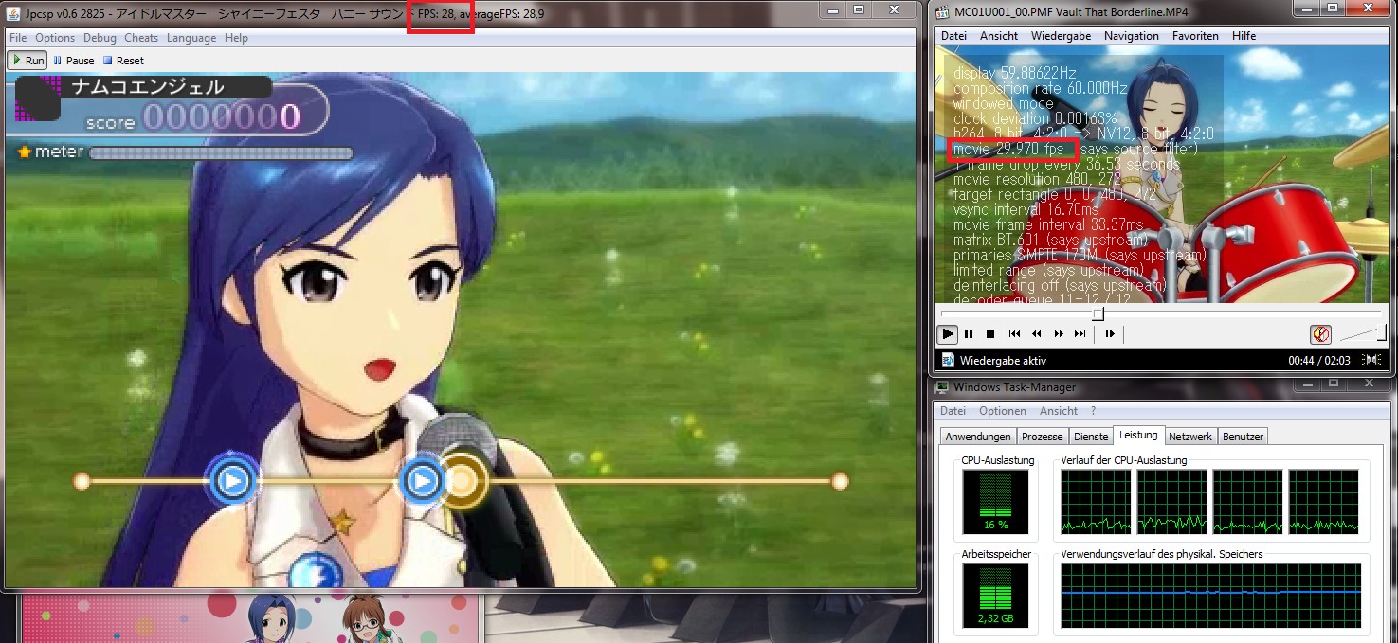The width and height of the screenshot is (1398, 643).
Task: Open the Cheats menu in Jpcsp
Action: (x=141, y=38)
